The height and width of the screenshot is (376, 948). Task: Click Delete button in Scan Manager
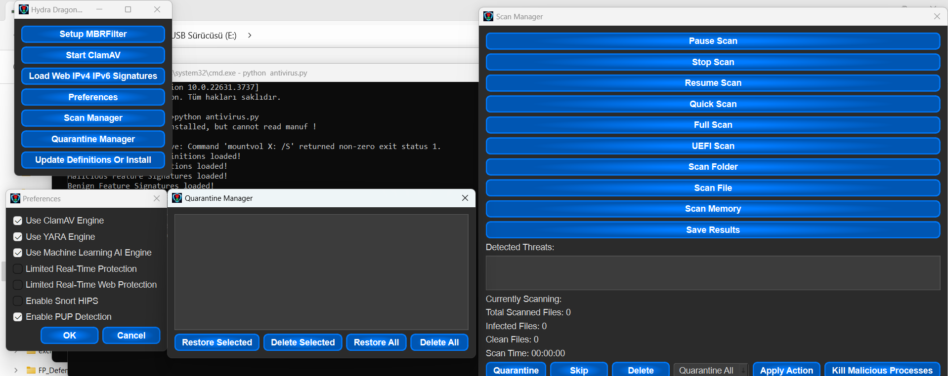coord(641,370)
